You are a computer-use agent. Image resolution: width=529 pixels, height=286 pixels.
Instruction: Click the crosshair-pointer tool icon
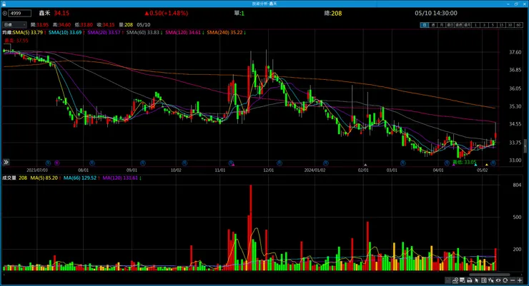click(491, 280)
